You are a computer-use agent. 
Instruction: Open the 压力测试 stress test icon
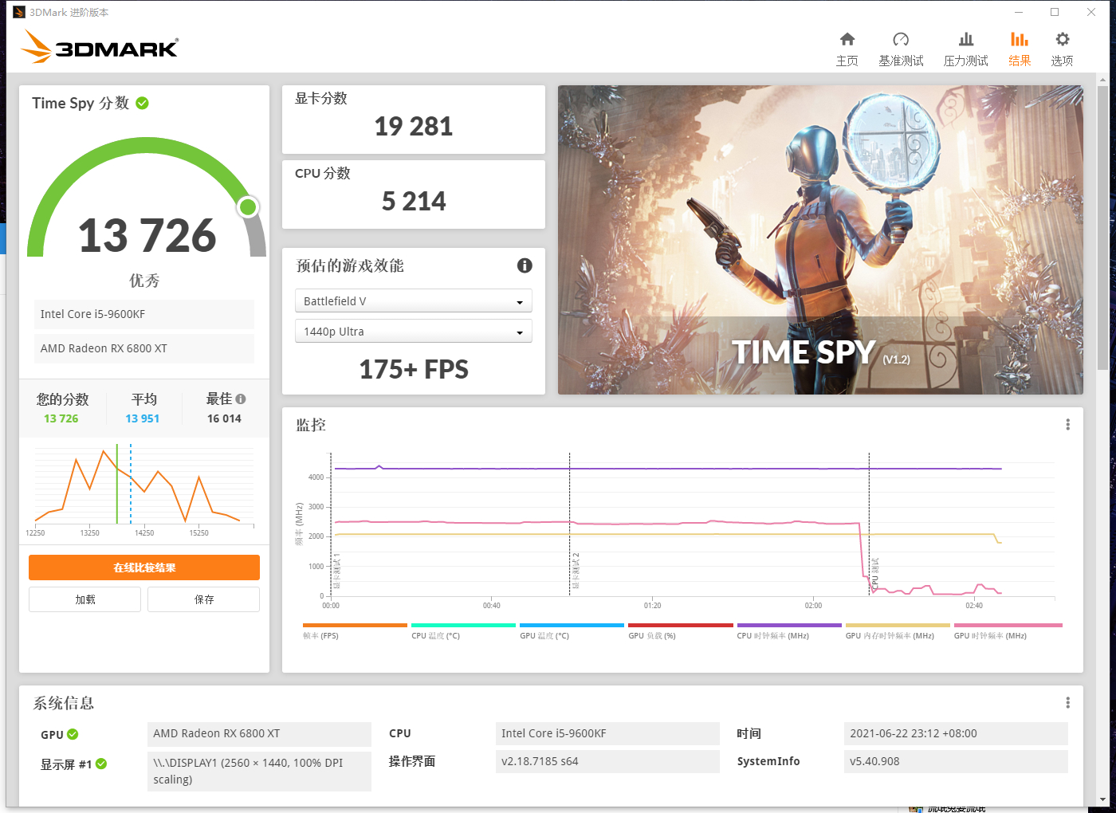(x=966, y=39)
